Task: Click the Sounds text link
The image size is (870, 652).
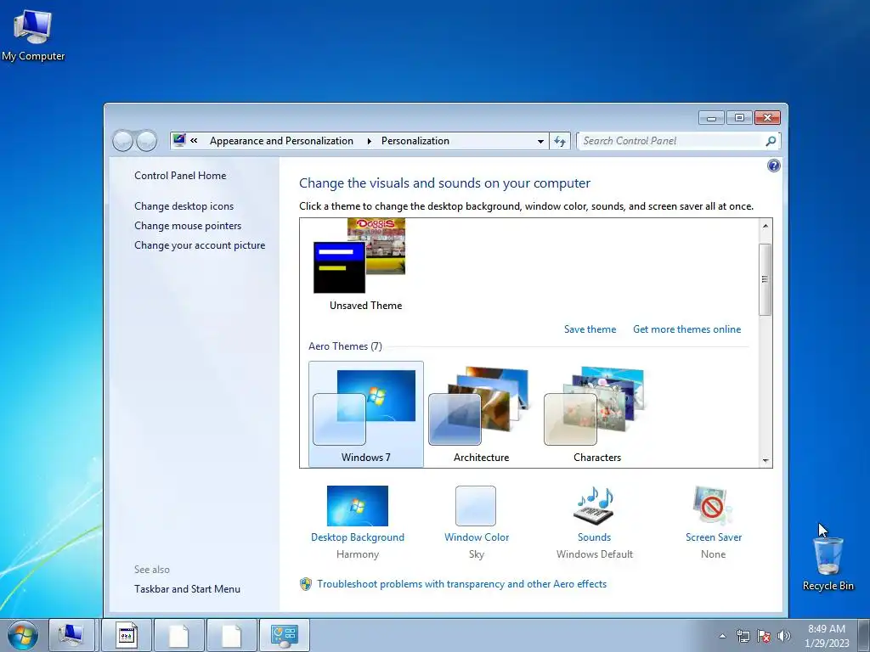Action: tap(594, 537)
